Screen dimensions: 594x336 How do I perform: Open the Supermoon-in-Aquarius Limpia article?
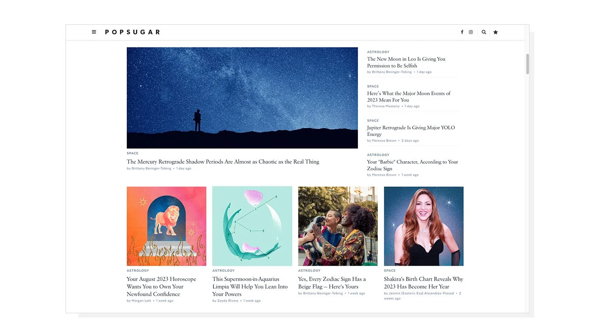click(250, 287)
